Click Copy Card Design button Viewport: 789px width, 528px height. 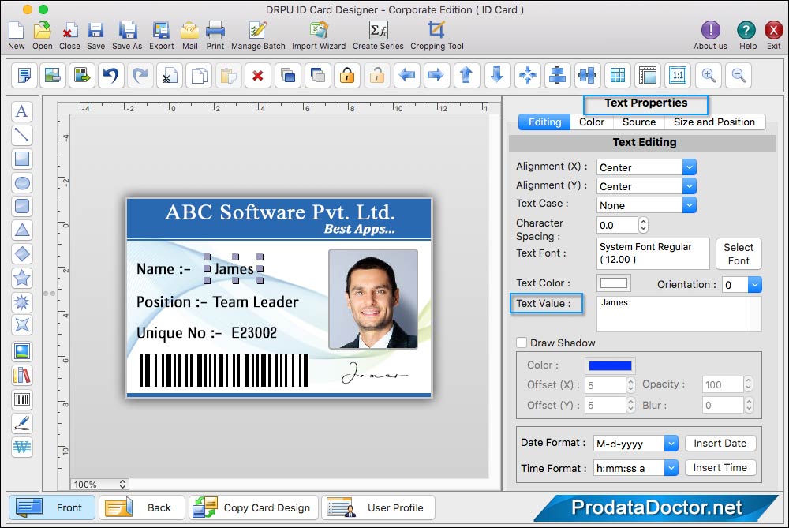253,507
